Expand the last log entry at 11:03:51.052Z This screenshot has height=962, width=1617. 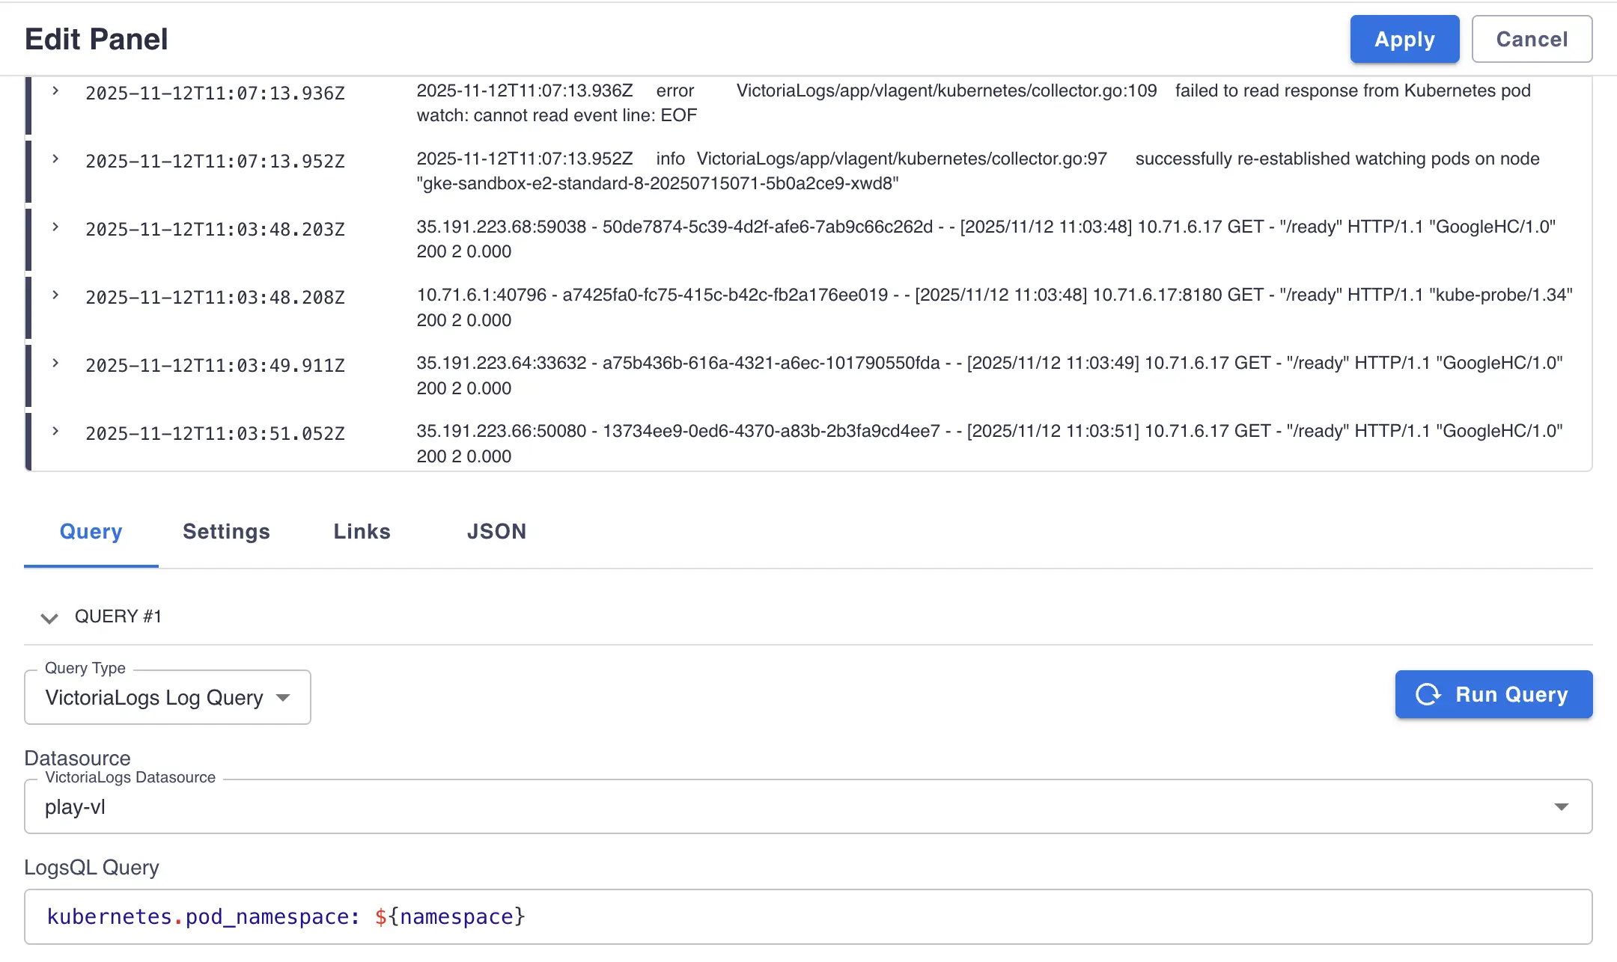click(x=55, y=432)
